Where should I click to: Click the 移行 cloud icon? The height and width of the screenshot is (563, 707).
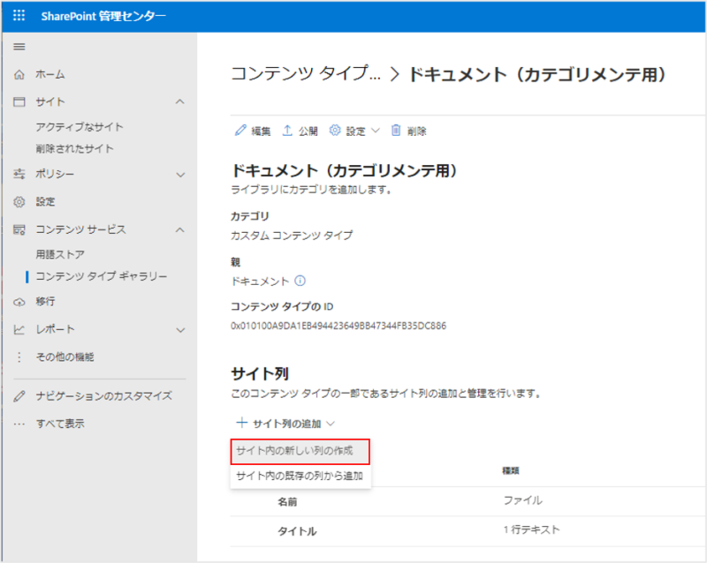point(19,302)
